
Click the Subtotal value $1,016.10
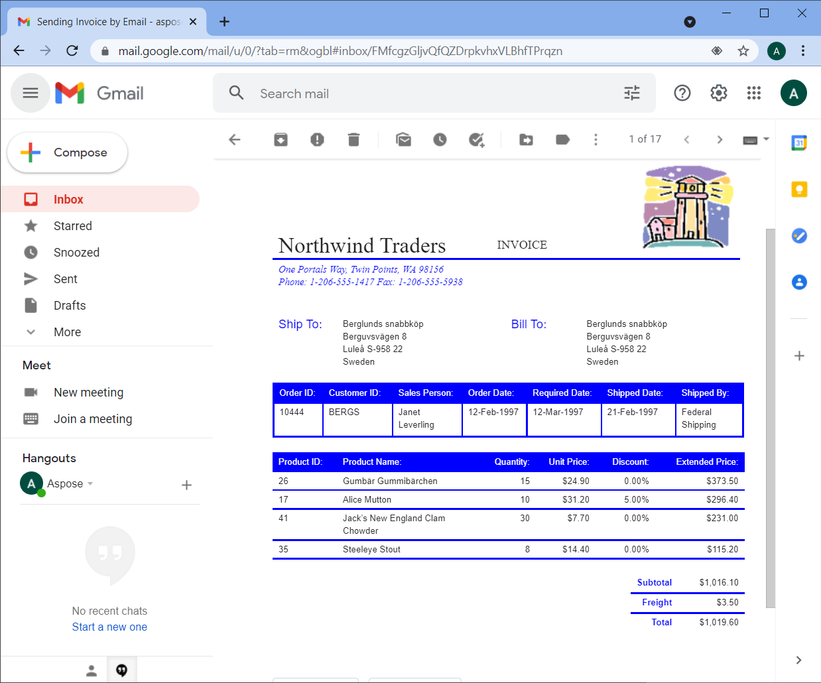719,583
